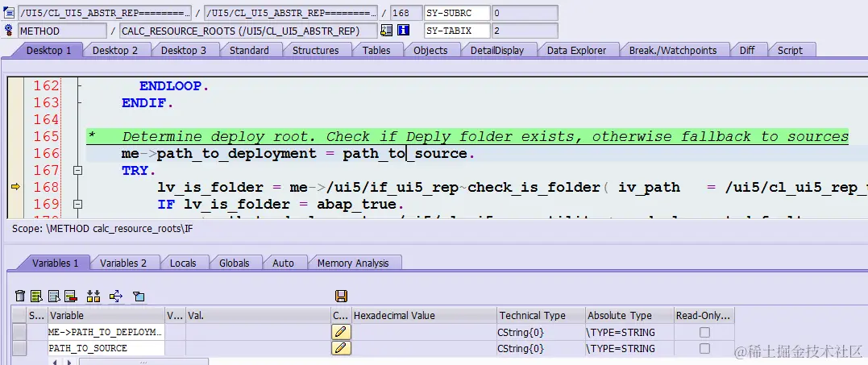Click the Variable column header
The image size is (868, 365).
[106, 315]
